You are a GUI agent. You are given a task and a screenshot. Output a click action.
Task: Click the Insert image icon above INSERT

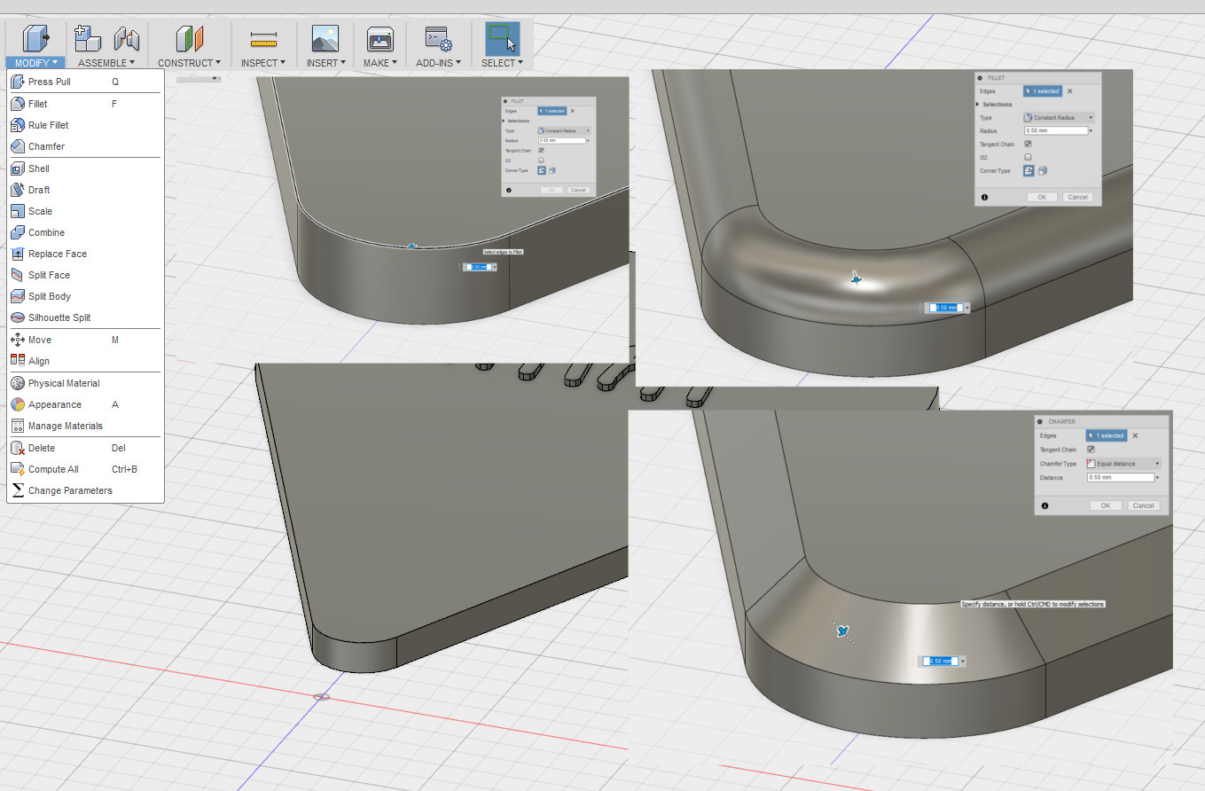click(x=325, y=38)
